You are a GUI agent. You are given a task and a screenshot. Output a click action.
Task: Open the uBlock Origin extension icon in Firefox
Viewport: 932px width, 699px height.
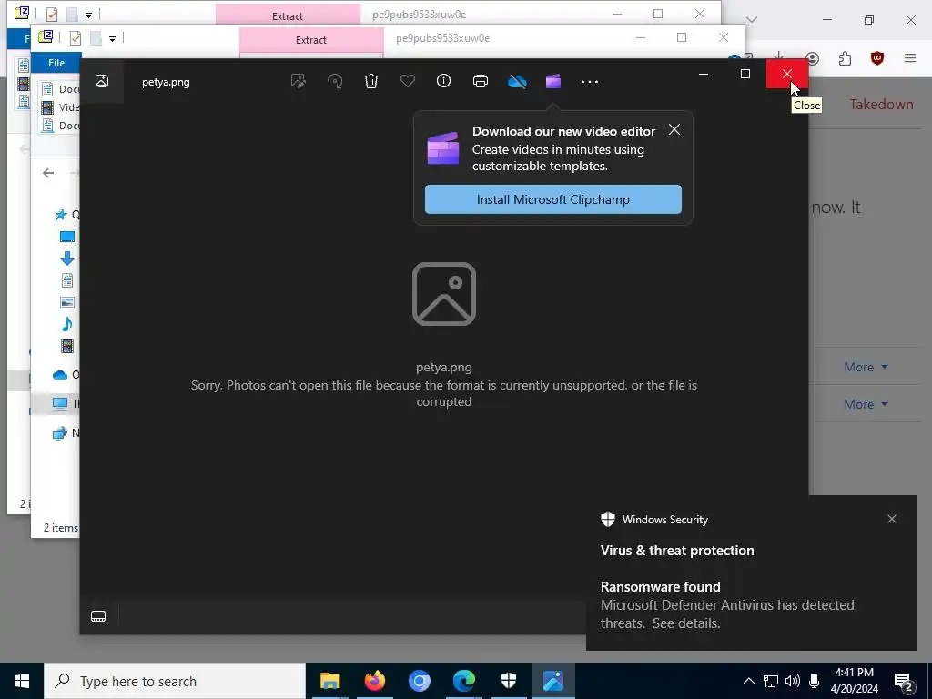[x=876, y=58]
